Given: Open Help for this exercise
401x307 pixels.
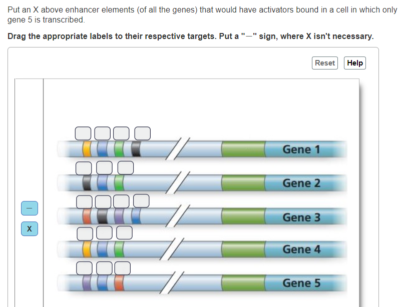Looking at the screenshot, I should tap(354, 62).
